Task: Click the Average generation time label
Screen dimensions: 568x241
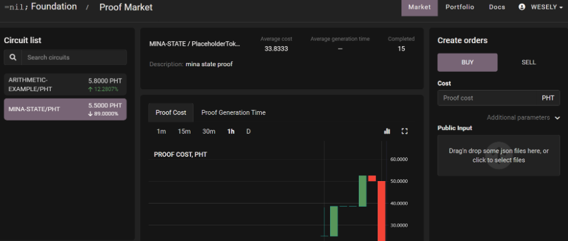Action: pyautogui.click(x=340, y=39)
